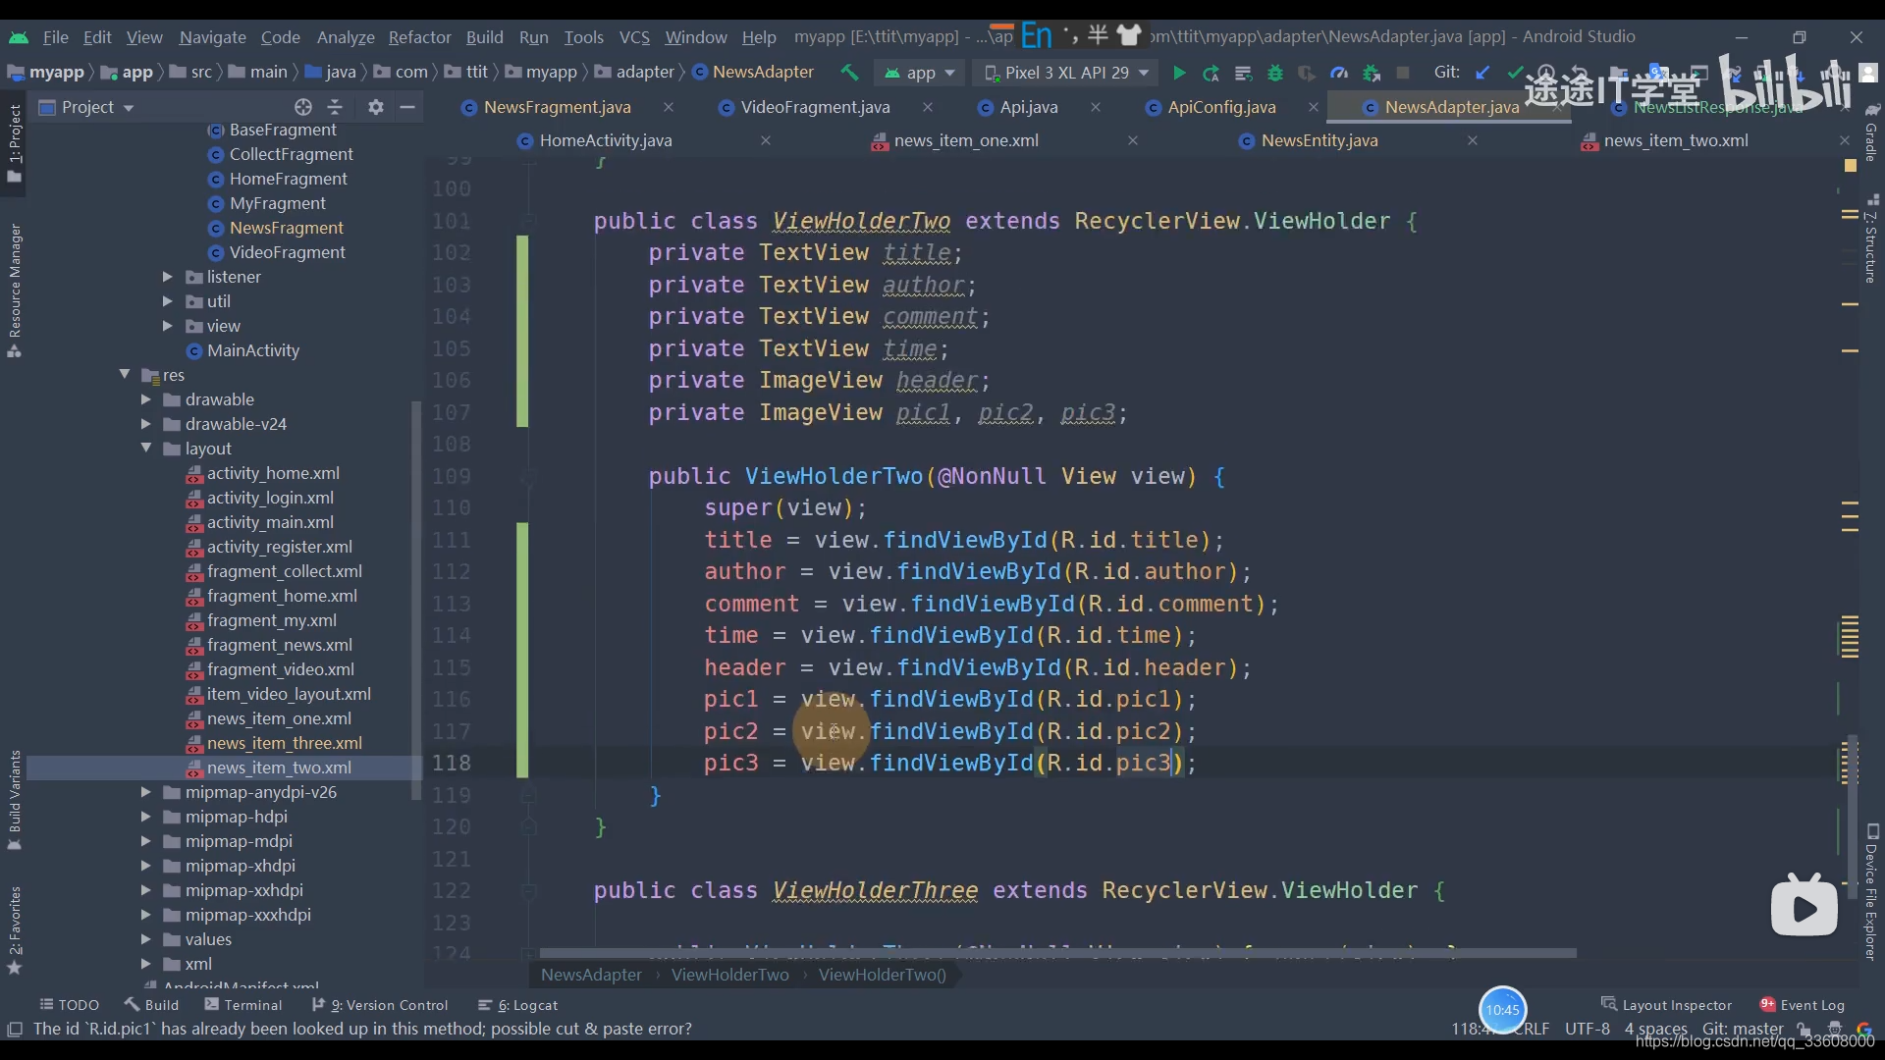Viewport: 1885px width, 1060px height.
Task: Open the Event Log
Action: (x=1803, y=1005)
